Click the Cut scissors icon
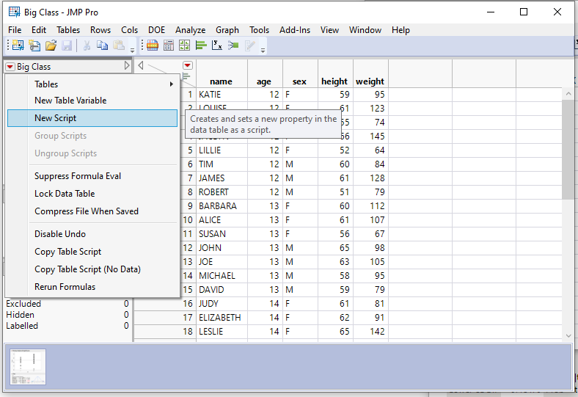The width and height of the screenshot is (578, 397). coord(87,45)
